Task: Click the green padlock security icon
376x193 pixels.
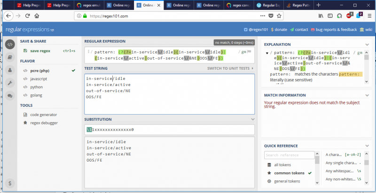Action: [85, 16]
